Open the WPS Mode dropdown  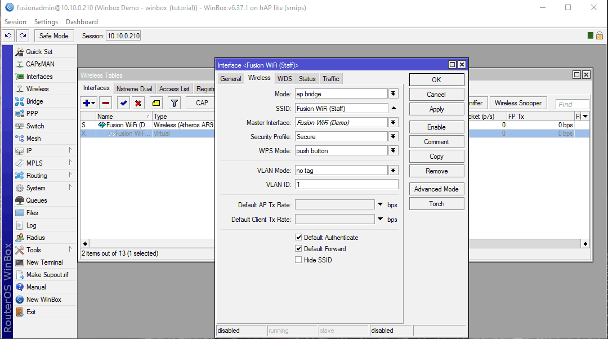(x=393, y=150)
